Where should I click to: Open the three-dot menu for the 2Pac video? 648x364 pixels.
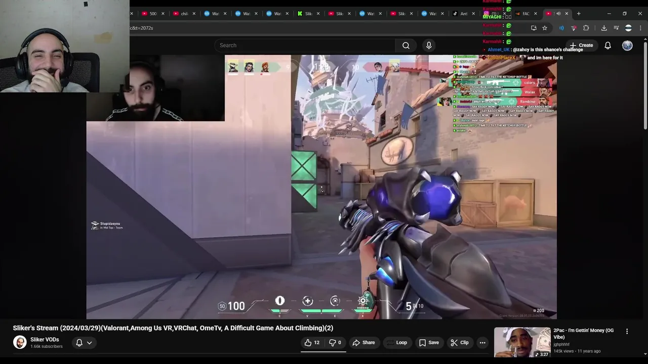pos(627,332)
